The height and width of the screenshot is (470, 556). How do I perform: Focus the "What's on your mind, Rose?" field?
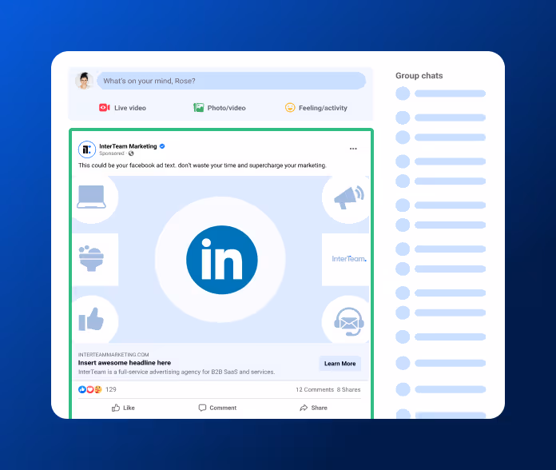click(x=231, y=81)
